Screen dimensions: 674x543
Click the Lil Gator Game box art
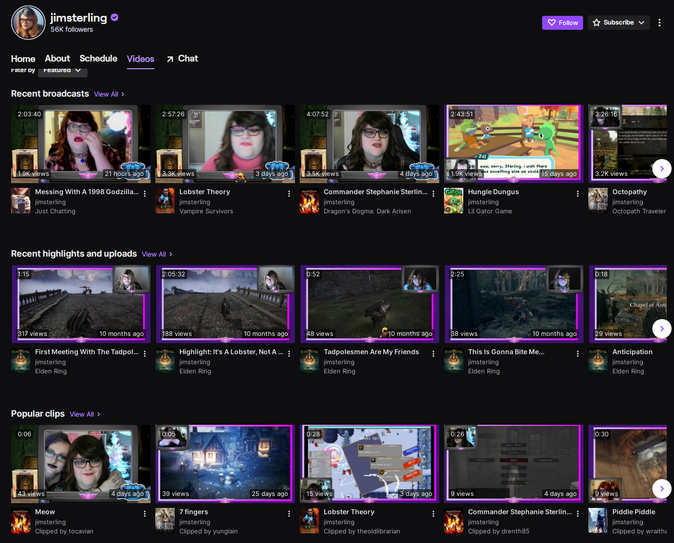coord(454,200)
